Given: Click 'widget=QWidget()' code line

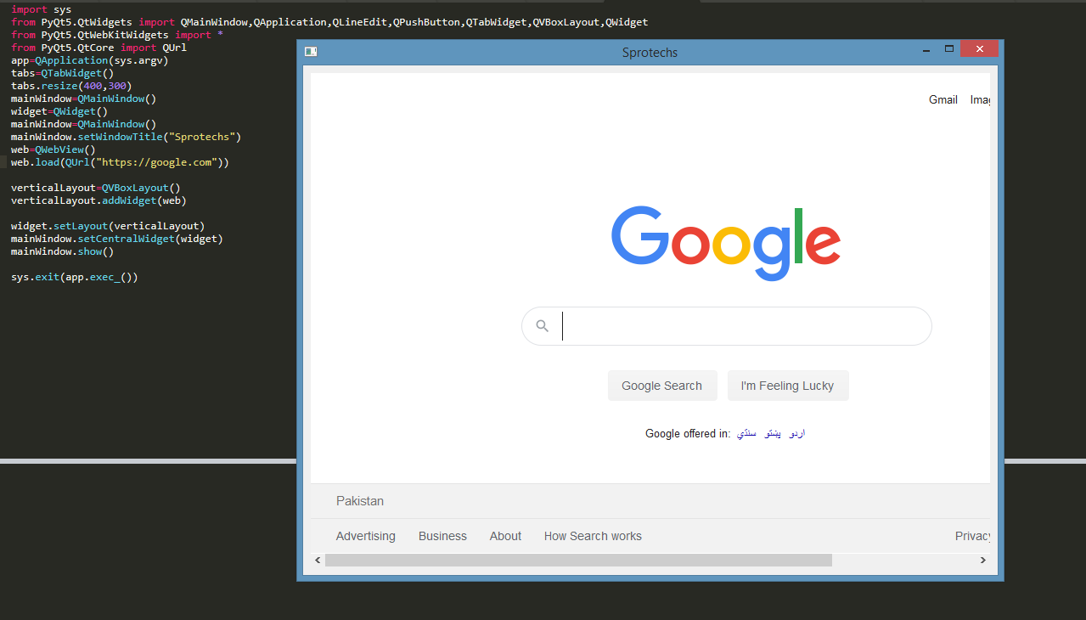Looking at the screenshot, I should coord(59,111).
